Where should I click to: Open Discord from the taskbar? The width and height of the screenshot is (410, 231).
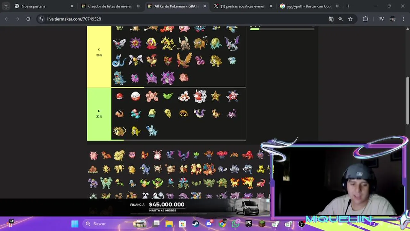[209, 224]
